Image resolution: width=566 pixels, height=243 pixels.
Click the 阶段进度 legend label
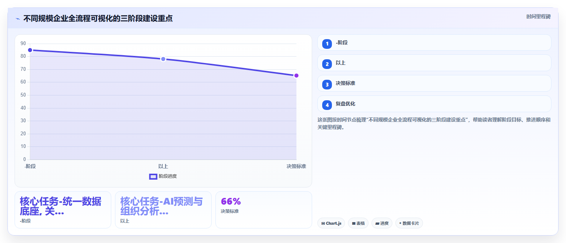point(168,176)
